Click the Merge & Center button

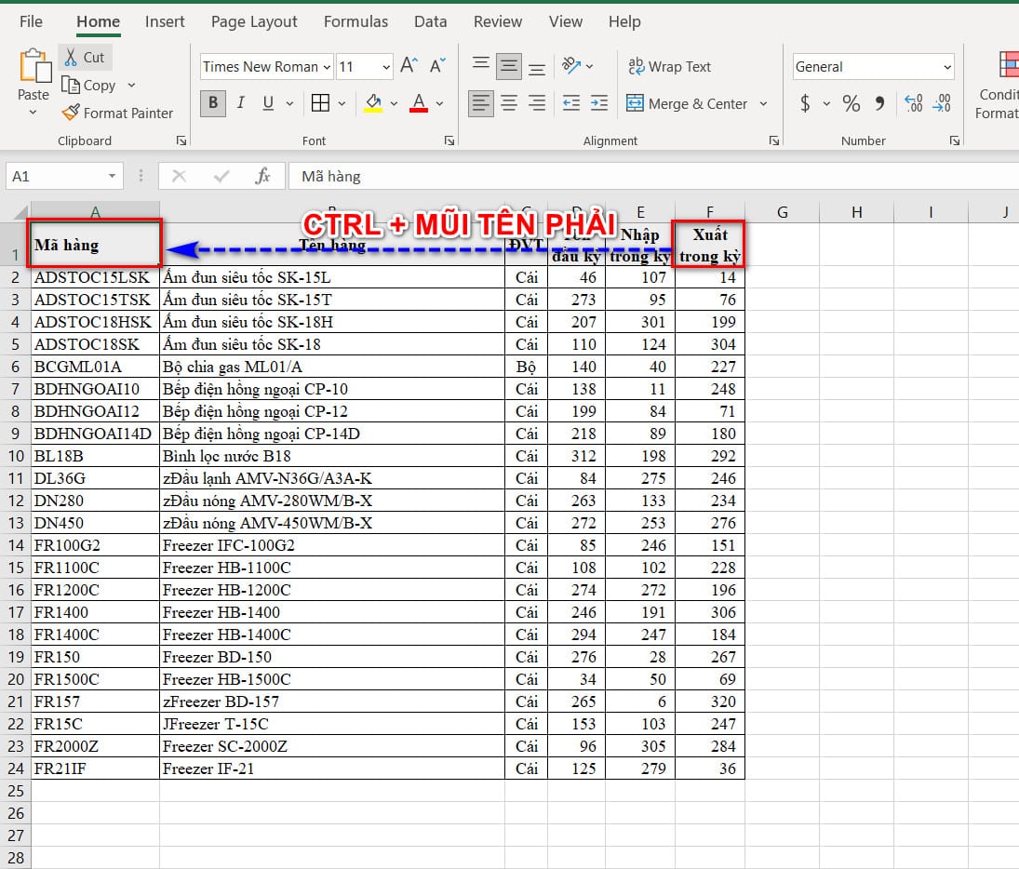pos(687,103)
